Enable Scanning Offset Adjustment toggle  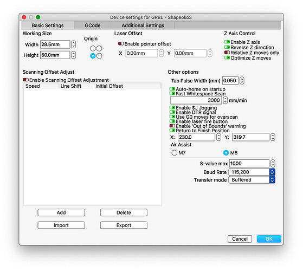[x=25, y=80]
